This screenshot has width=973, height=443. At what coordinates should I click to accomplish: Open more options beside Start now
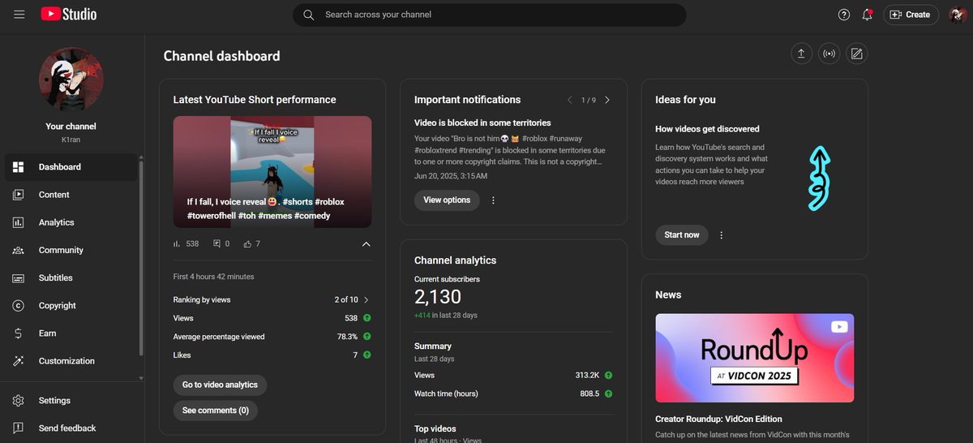point(721,235)
